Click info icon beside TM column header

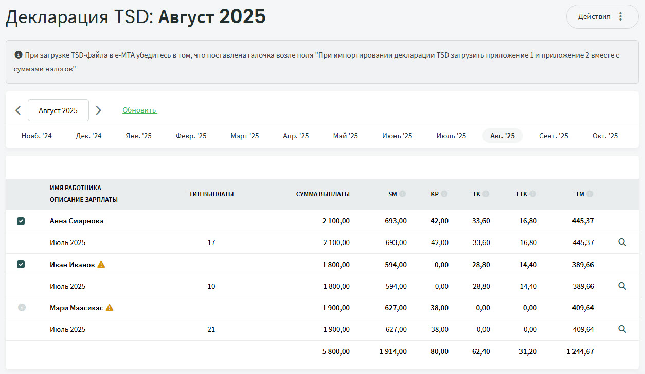[x=589, y=194]
